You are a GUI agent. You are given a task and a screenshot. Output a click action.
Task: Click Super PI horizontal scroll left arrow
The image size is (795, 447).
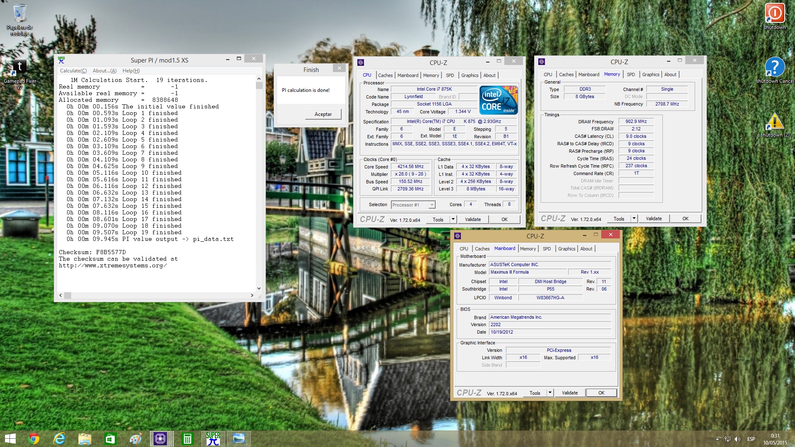(61, 296)
